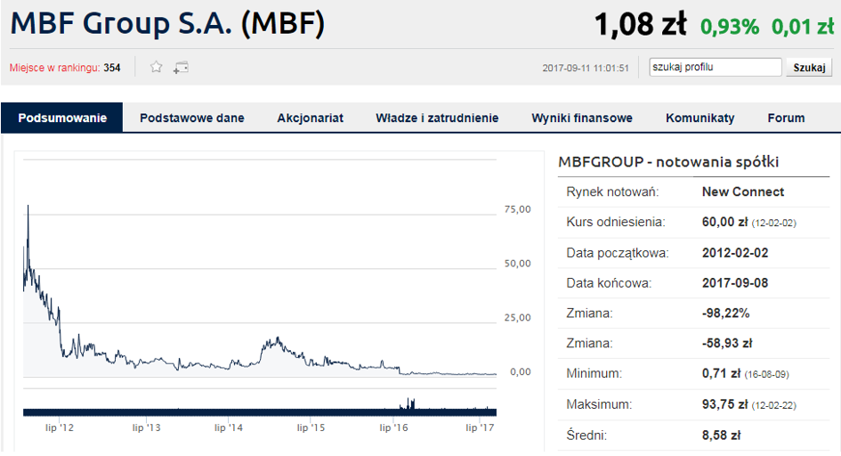This screenshot has height=456, width=841.
Task: Click the lip '14 axis label
Action: coord(229,427)
